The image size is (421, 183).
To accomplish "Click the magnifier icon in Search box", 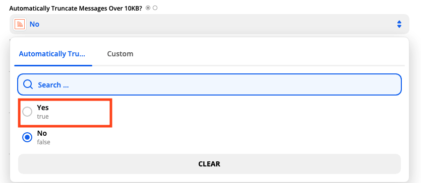I will click(28, 84).
